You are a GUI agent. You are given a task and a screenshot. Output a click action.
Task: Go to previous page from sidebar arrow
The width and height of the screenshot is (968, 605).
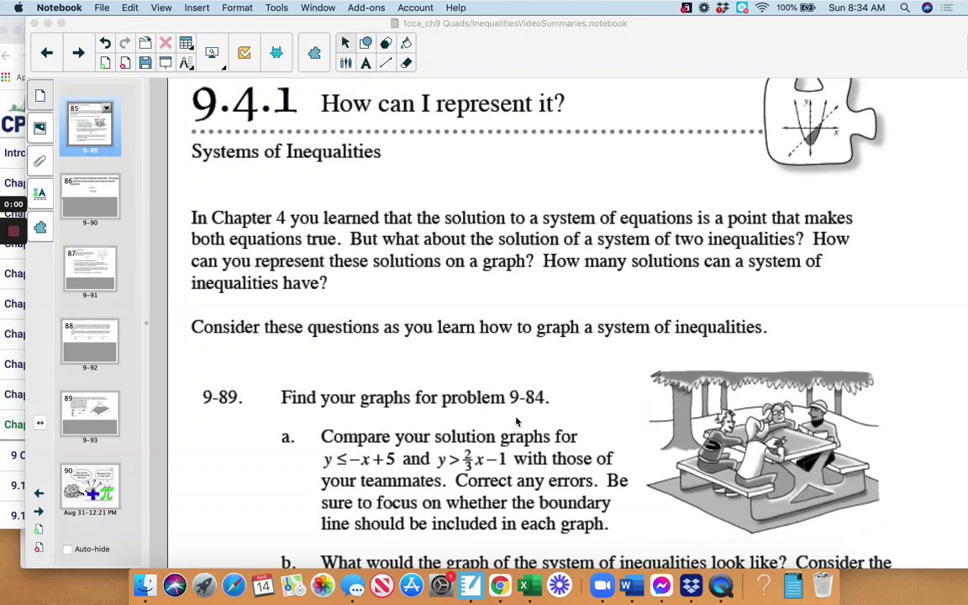click(x=39, y=493)
